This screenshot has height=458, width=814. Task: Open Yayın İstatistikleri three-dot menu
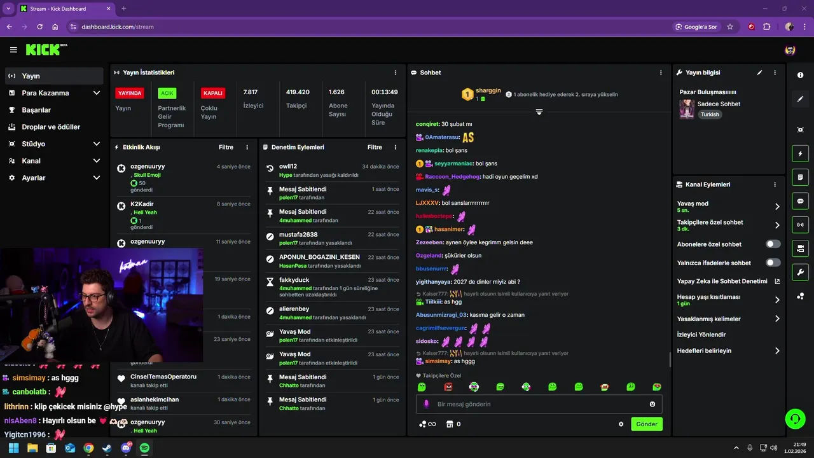coord(396,73)
